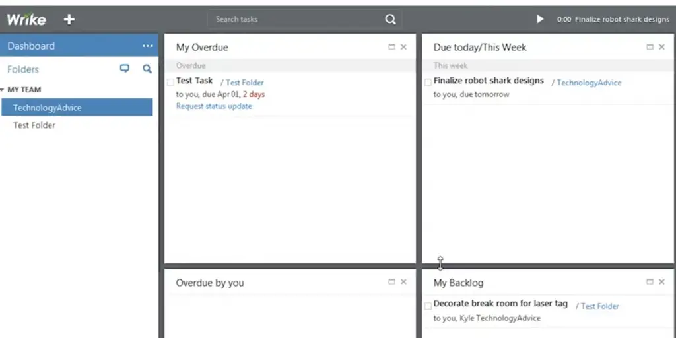The width and height of the screenshot is (676, 338).
Task: Click the plus icon to add task
Action: 69,19
